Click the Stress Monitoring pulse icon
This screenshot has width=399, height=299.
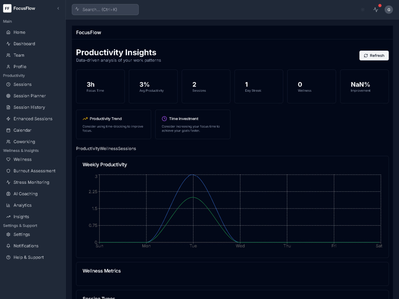8,182
